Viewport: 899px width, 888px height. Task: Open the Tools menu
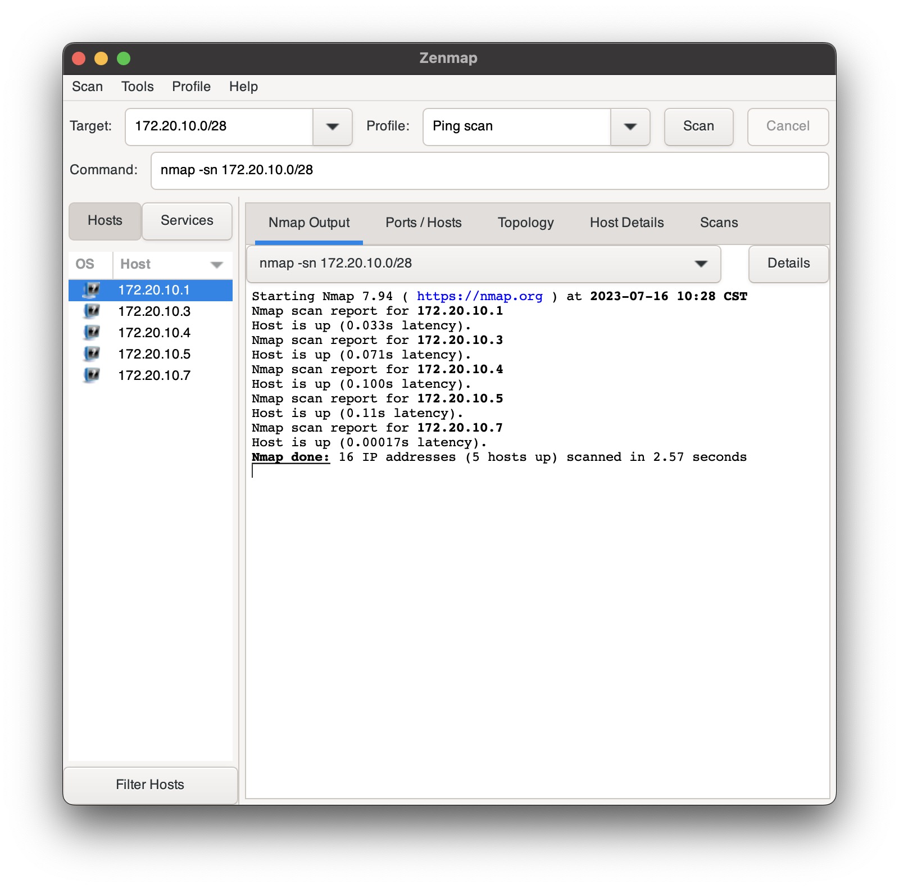pyautogui.click(x=138, y=87)
